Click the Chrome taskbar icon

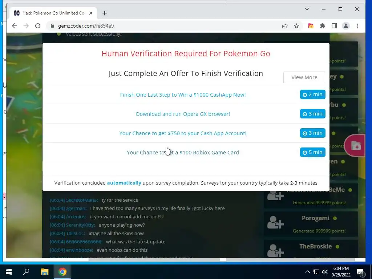click(x=62, y=272)
